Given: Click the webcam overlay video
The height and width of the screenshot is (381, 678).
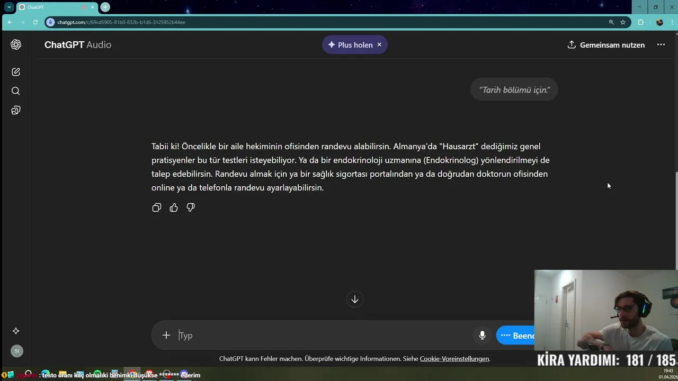Looking at the screenshot, I should pos(606,310).
